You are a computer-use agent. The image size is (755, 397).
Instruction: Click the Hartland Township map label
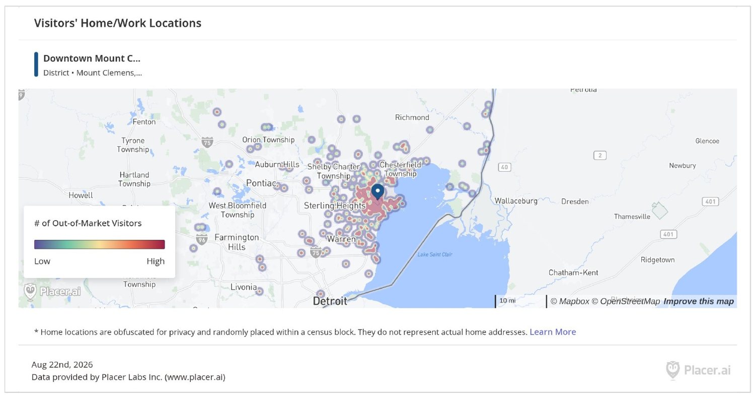134,179
